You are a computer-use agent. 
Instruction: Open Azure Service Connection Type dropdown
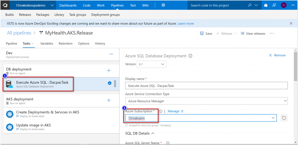pyautogui.click(x=206, y=101)
